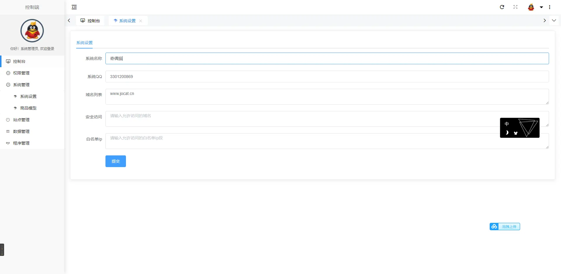561x274 pixels.
Task: Click the welcome text 你好！系统管理员
Action: pyautogui.click(x=32, y=49)
